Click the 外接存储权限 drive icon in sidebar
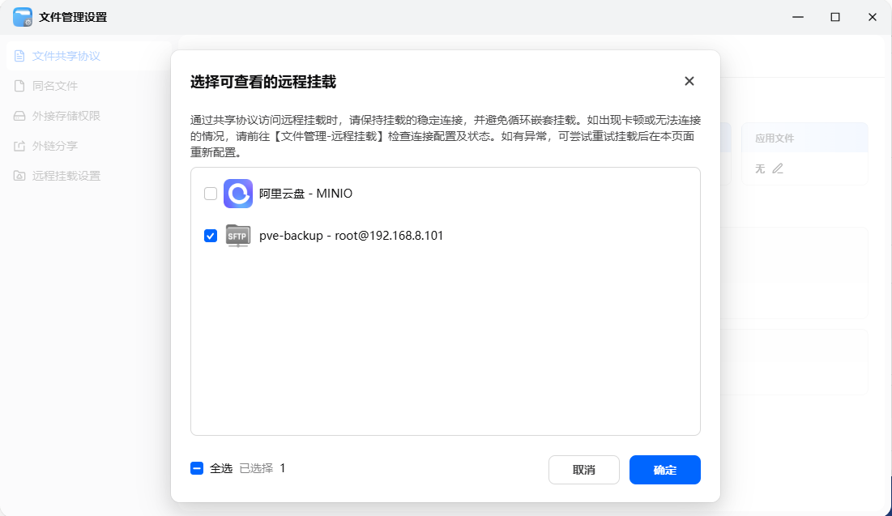Image resolution: width=892 pixels, height=516 pixels. (x=19, y=116)
